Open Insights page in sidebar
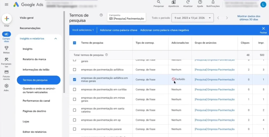Screen dimensions: 269x137 click(27, 49)
